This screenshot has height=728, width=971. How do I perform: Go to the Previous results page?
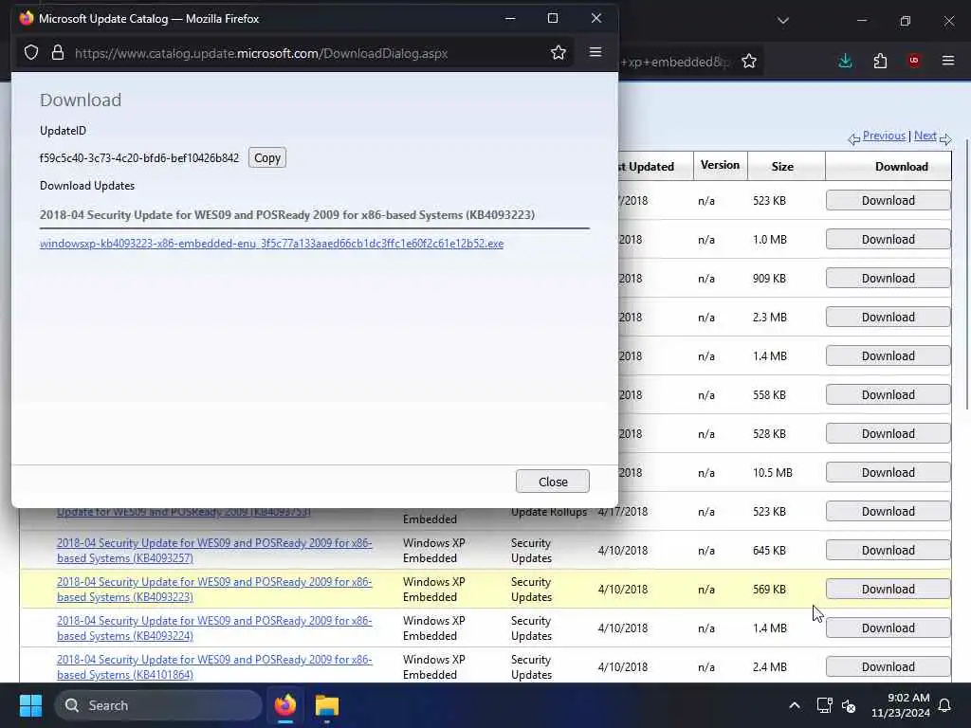click(884, 136)
